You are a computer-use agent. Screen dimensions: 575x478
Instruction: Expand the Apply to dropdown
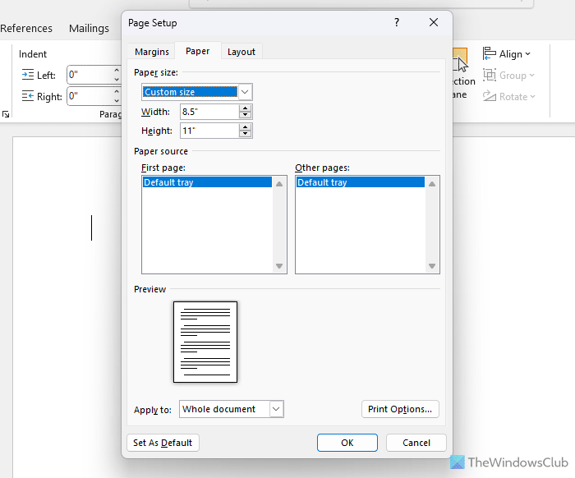[277, 409]
